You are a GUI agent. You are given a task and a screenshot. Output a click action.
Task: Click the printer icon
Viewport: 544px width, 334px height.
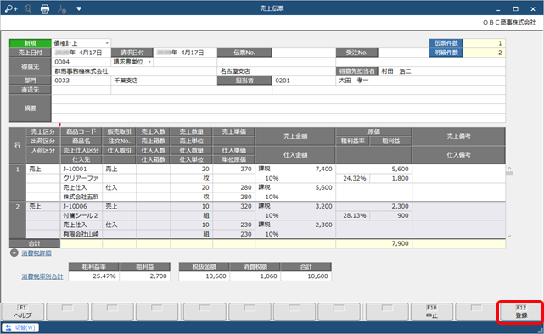click(x=45, y=8)
